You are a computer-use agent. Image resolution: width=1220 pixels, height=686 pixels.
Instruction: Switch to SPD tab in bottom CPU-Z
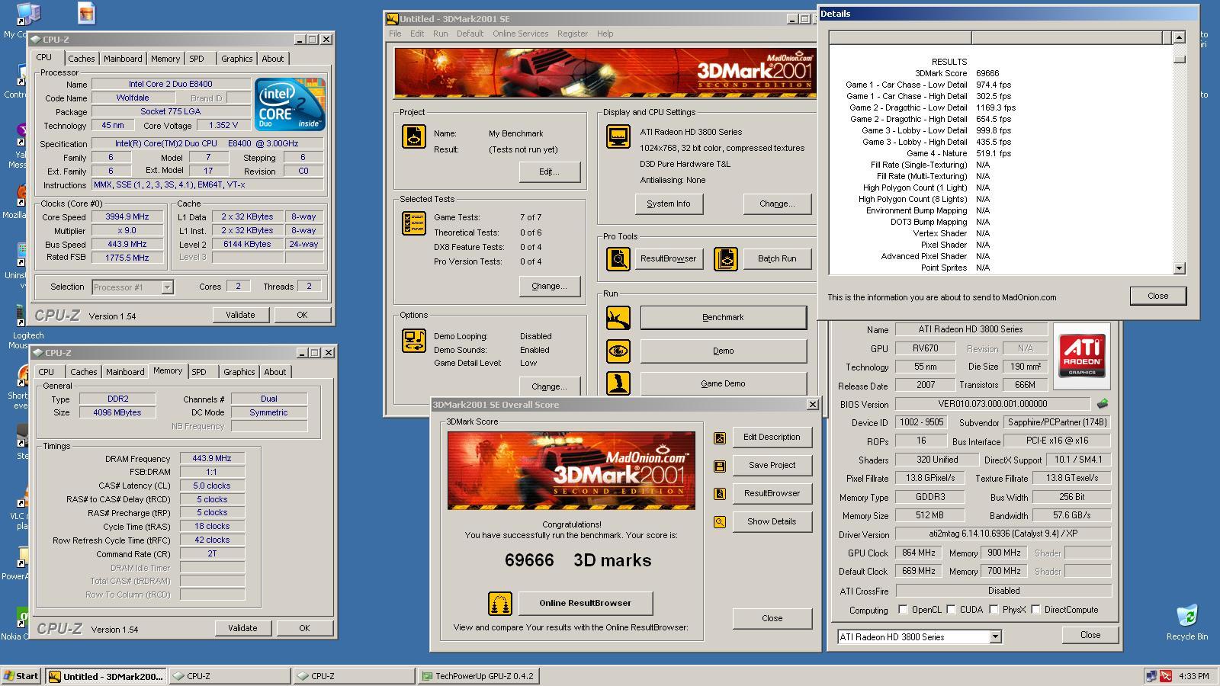(x=199, y=372)
